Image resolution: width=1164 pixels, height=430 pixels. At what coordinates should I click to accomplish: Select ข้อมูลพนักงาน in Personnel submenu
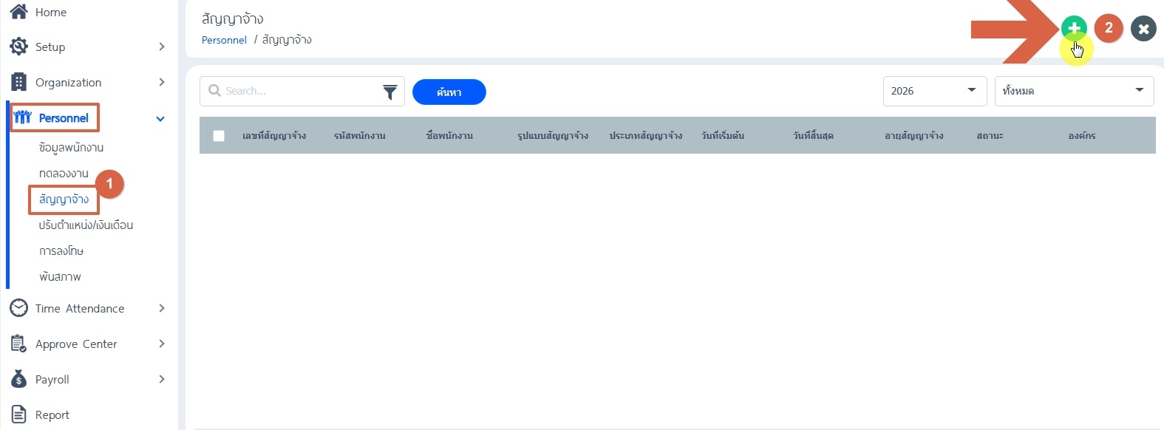tap(71, 148)
